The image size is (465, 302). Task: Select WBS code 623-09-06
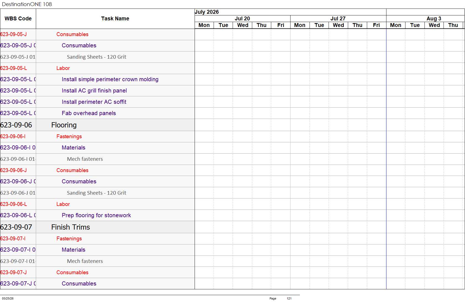point(16,125)
